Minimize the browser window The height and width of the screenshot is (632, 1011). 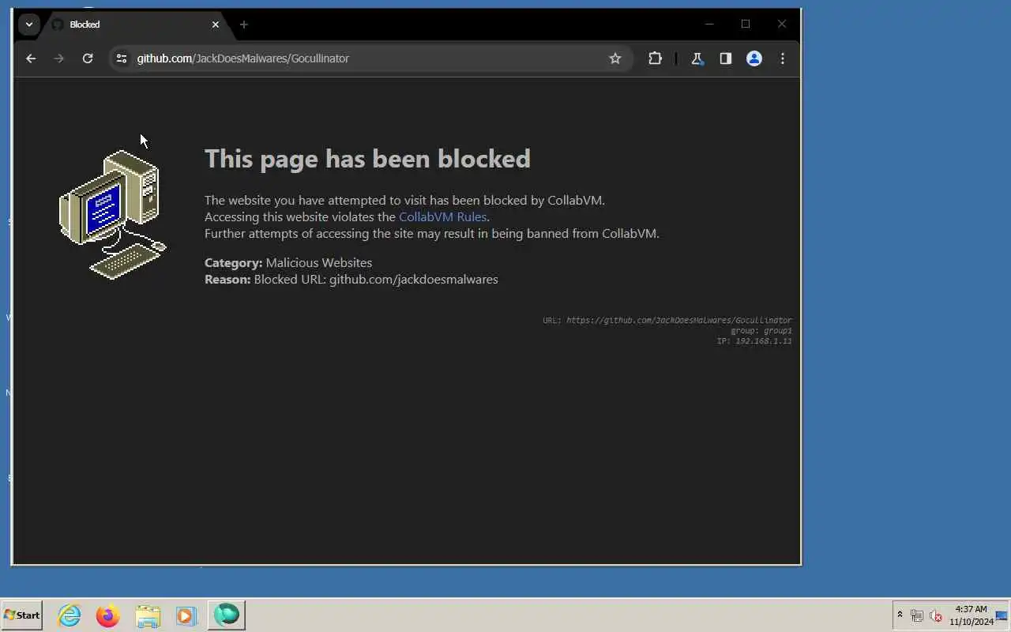point(709,24)
